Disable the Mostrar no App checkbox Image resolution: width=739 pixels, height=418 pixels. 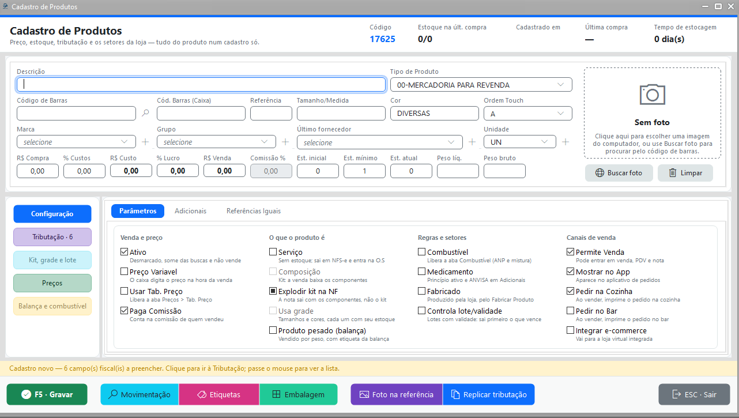click(571, 272)
